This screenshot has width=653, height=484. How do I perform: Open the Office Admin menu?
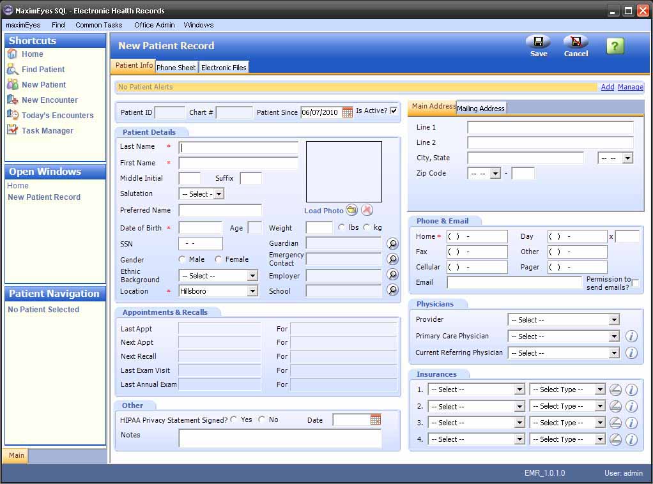154,25
